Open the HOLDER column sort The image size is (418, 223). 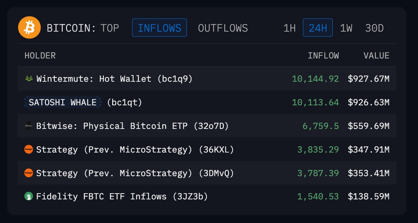[40, 55]
